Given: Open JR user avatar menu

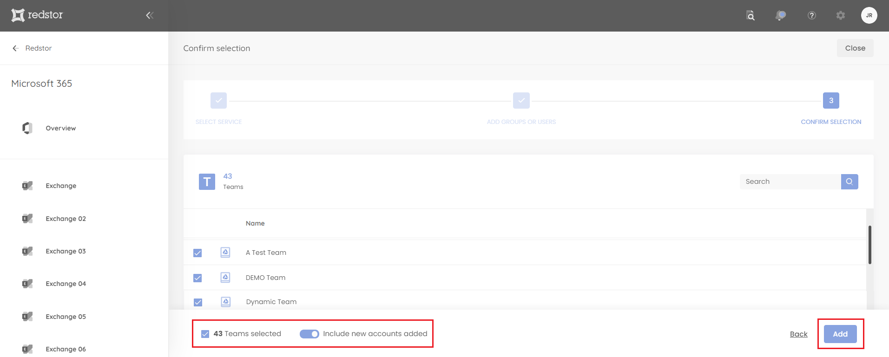Looking at the screenshot, I should tap(869, 15).
